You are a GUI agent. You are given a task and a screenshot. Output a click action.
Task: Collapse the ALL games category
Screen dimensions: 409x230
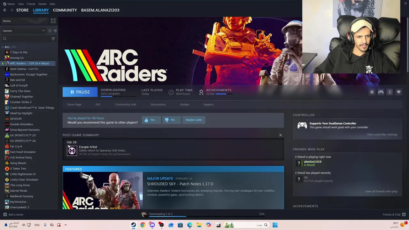point(3,47)
